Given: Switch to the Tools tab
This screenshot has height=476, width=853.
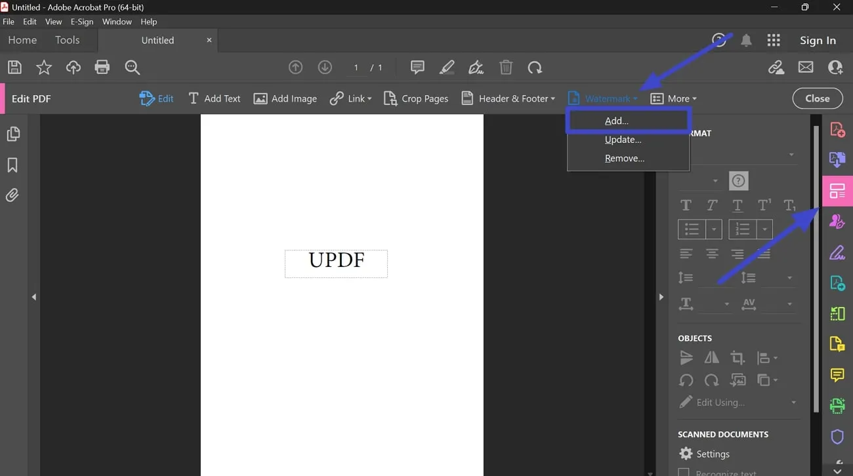Looking at the screenshot, I should (x=67, y=40).
